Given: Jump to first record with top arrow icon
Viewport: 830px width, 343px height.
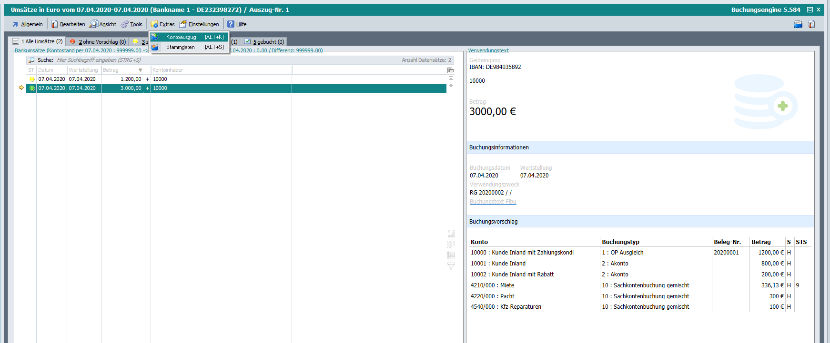Looking at the screenshot, I should click(x=451, y=78).
